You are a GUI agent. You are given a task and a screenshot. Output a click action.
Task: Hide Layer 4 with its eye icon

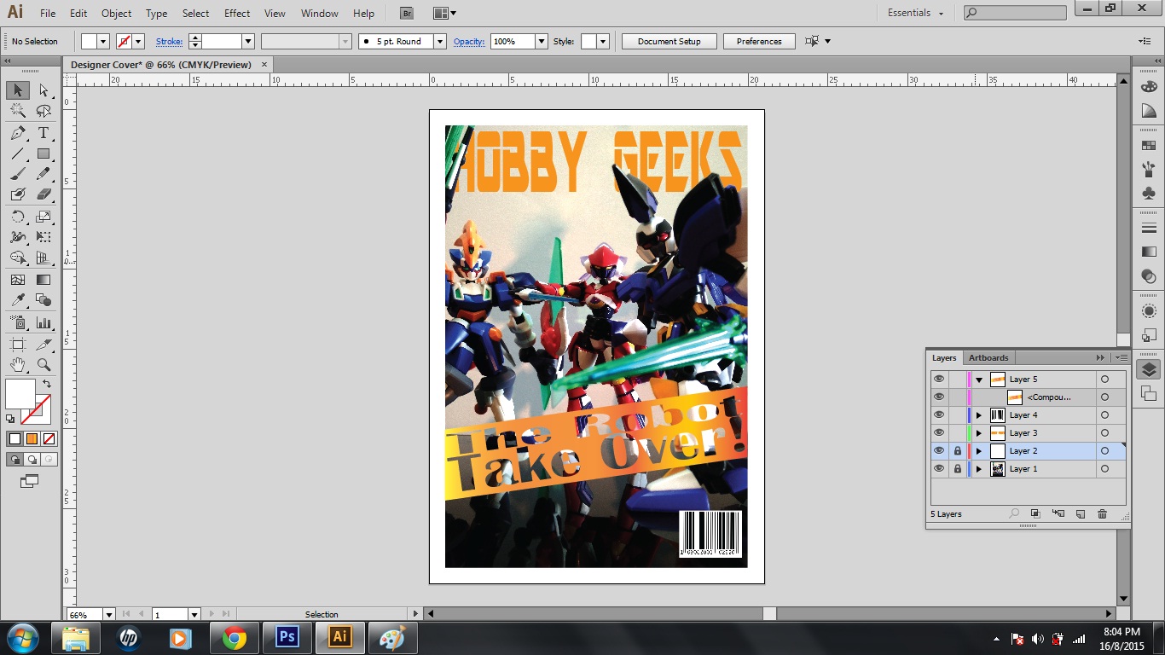(939, 415)
